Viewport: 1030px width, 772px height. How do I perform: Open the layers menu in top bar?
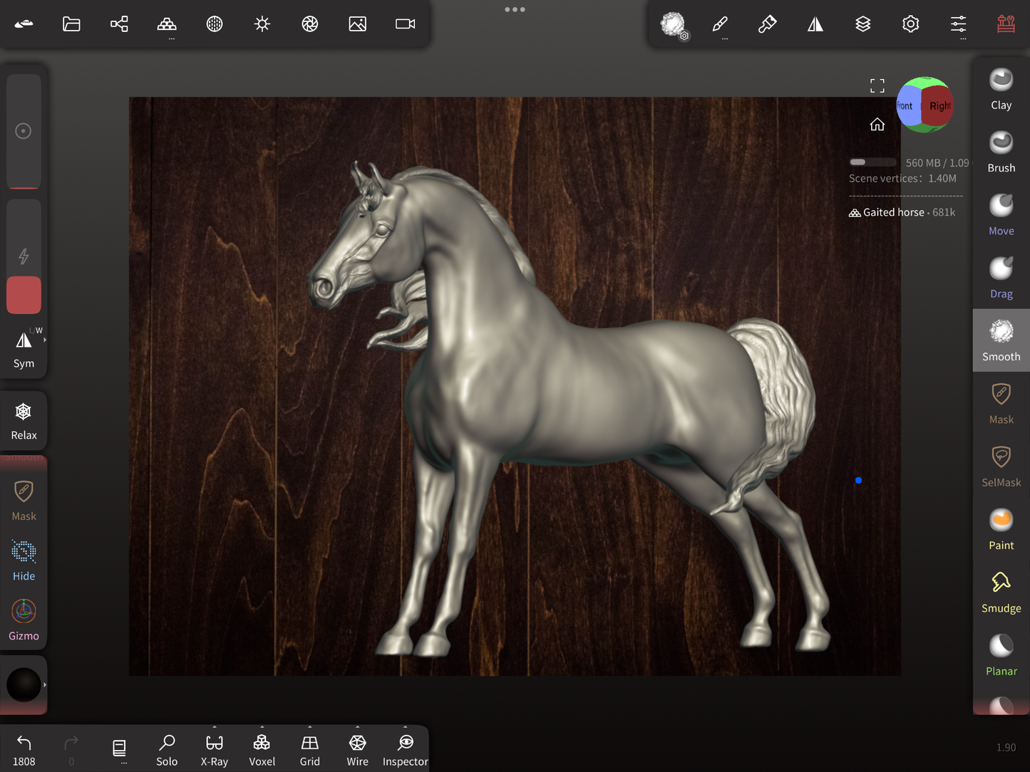pyautogui.click(x=862, y=24)
